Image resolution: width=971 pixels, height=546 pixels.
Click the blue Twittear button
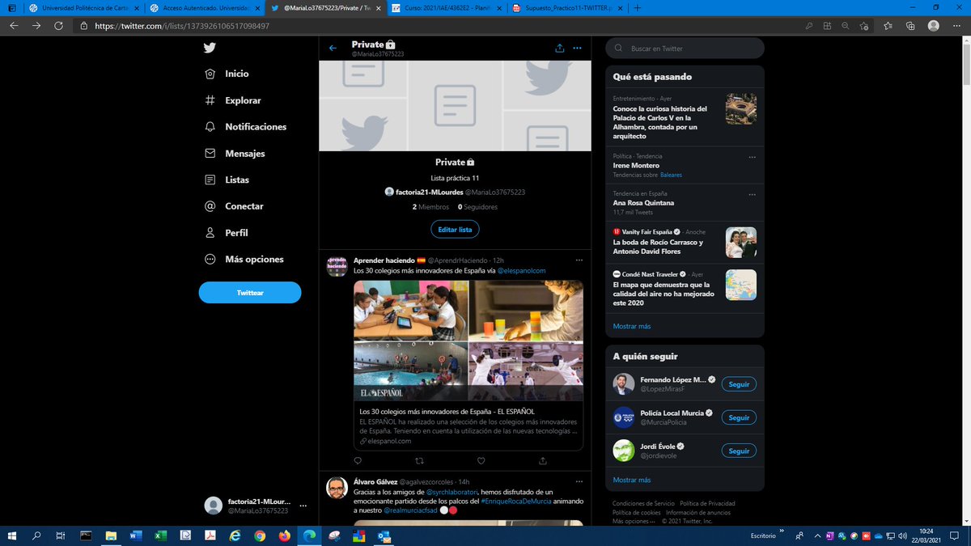point(250,293)
